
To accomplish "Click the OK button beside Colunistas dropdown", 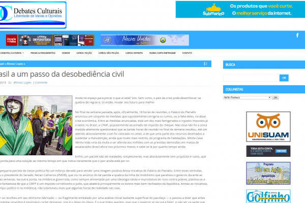I will click(276, 97).
